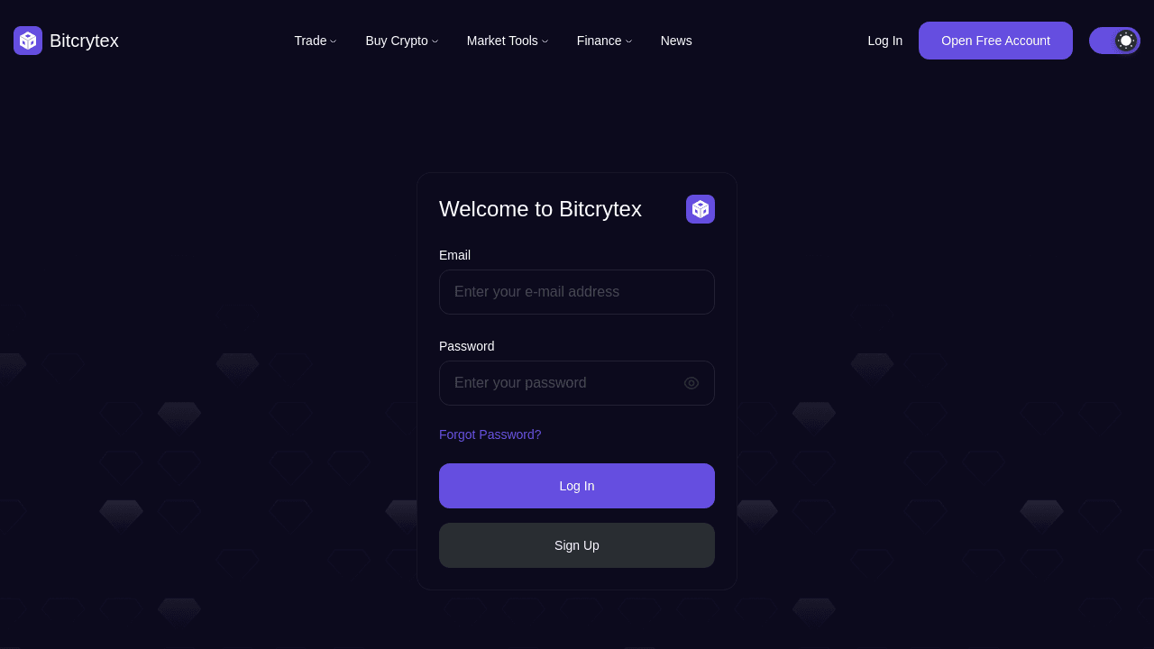Viewport: 1154px width, 649px height.
Task: Select News from the navigation bar
Action: 676,41
